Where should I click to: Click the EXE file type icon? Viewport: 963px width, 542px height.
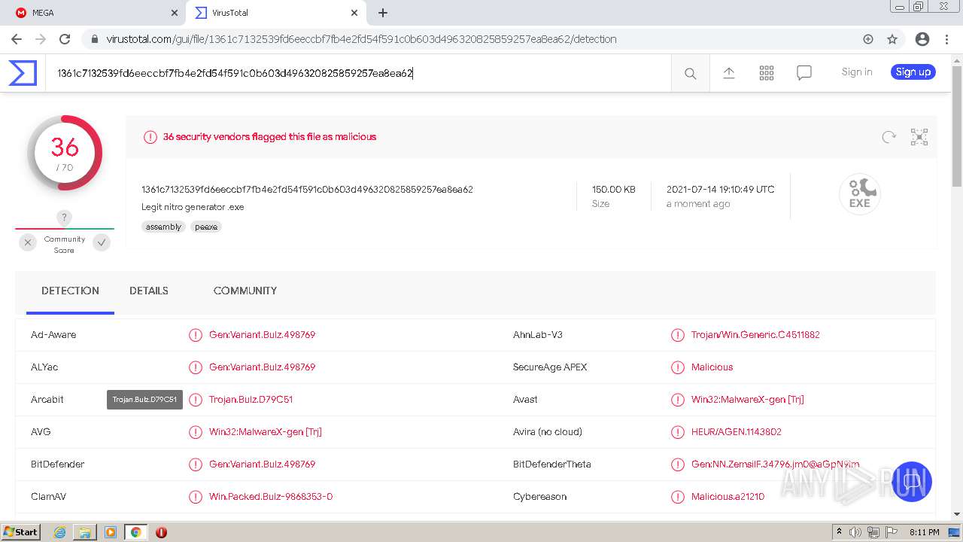859,193
